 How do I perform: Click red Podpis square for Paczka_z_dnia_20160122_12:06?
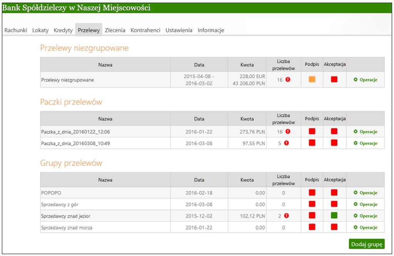(312, 131)
